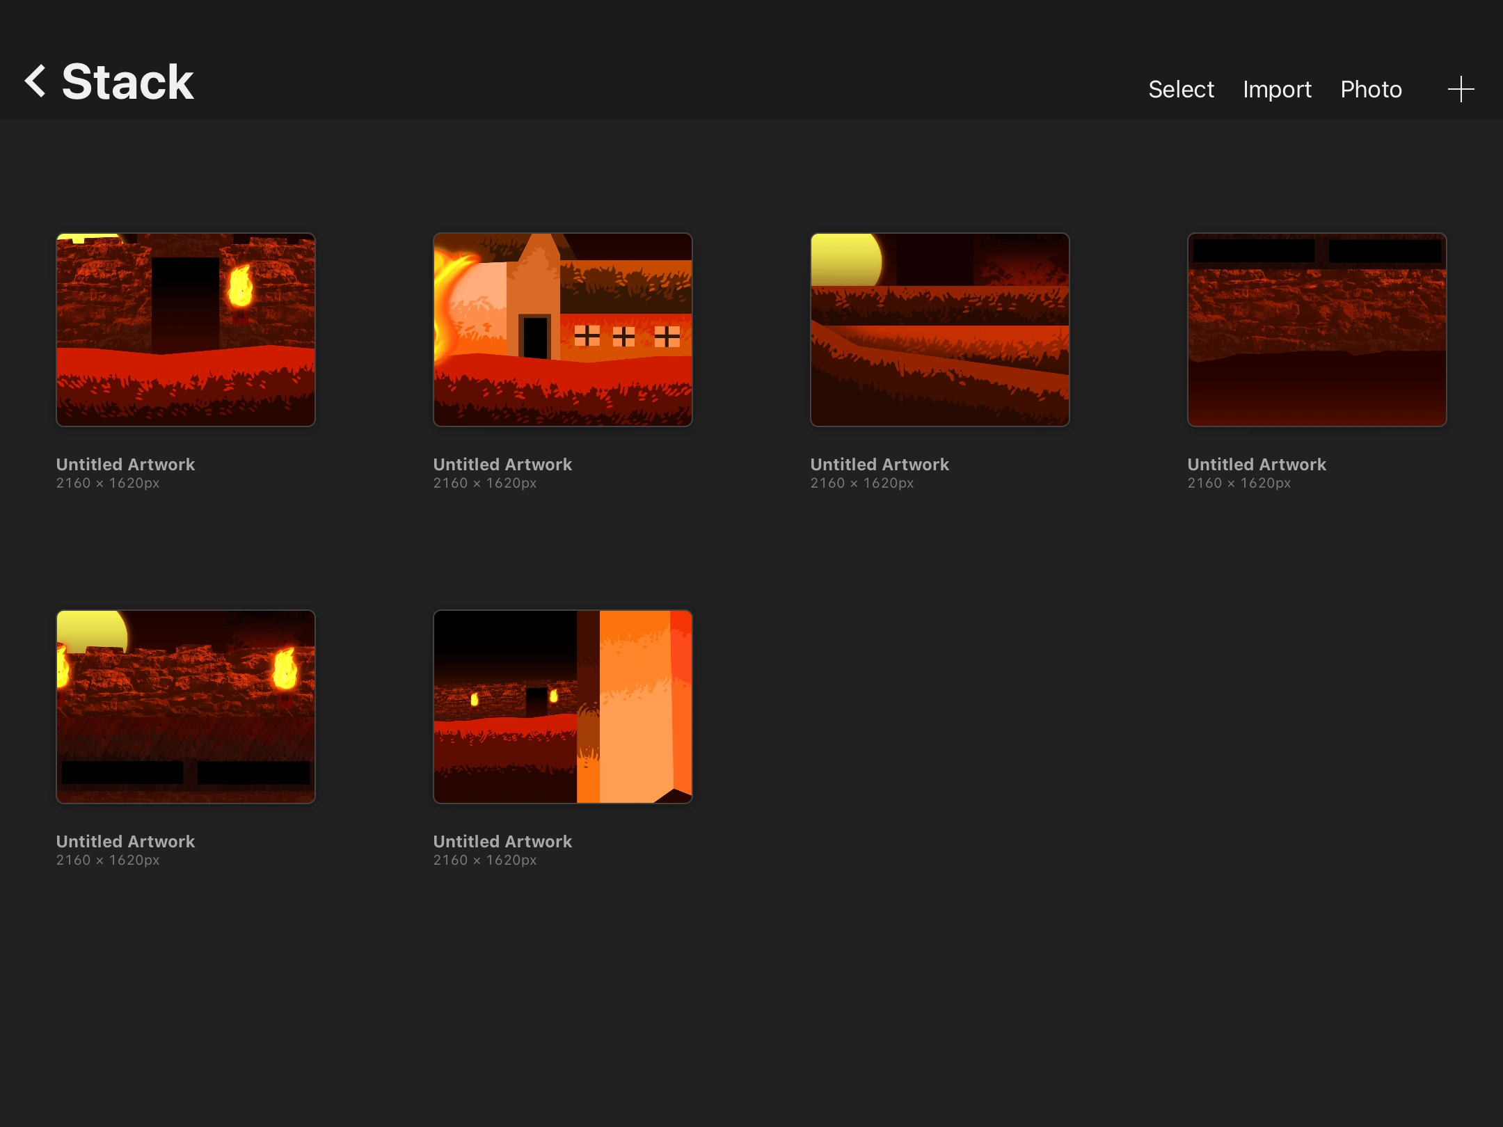Viewport: 1503px width, 1127px height.
Task: Rename the bottom-left artwork's title label
Action: (125, 841)
